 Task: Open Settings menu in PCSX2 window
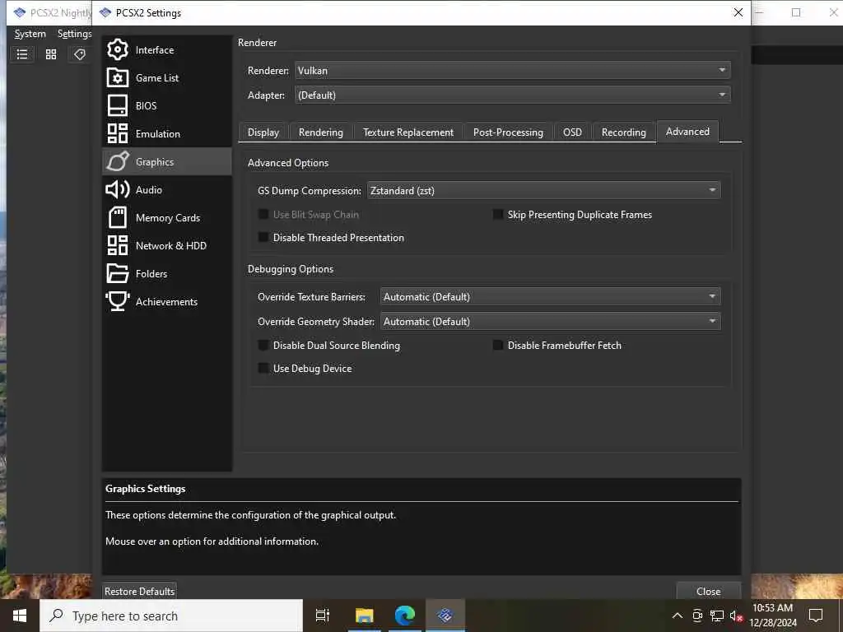coord(74,34)
